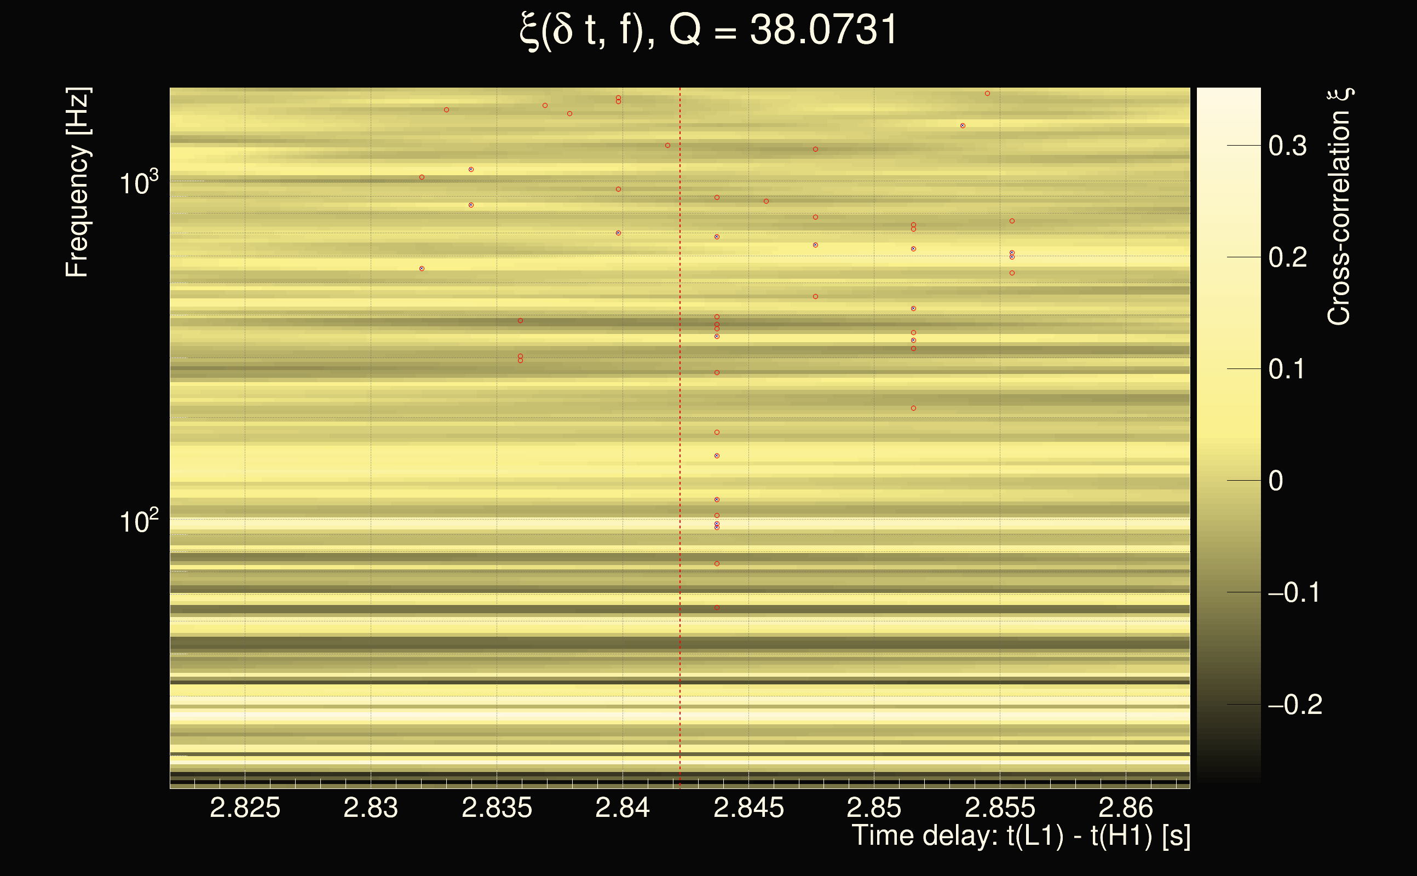Click the 10² frequency axis tick label
The width and height of the screenshot is (1417, 876).
pyautogui.click(x=139, y=521)
